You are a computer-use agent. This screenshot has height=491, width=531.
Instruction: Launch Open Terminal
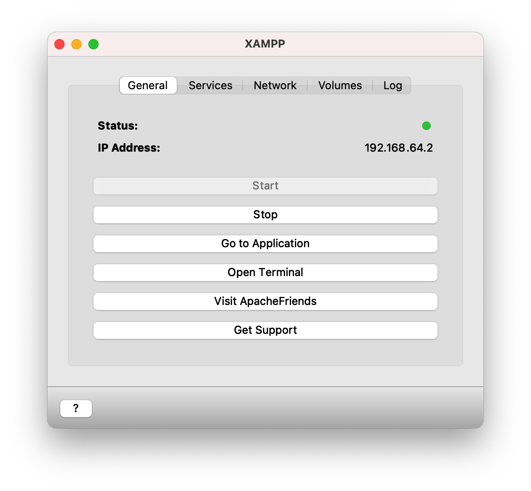265,273
